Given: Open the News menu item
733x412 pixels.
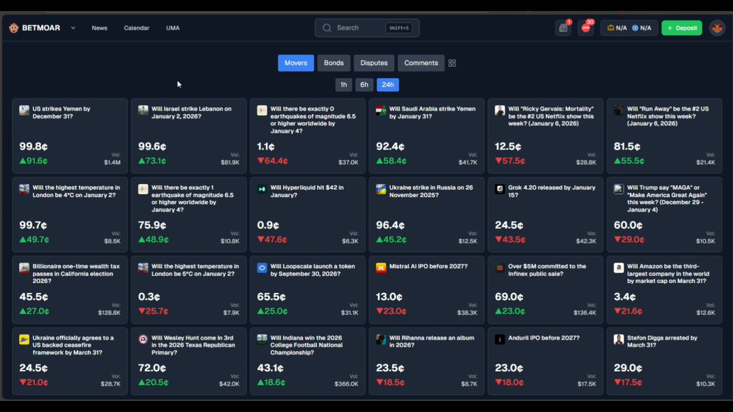Looking at the screenshot, I should 100,28.
